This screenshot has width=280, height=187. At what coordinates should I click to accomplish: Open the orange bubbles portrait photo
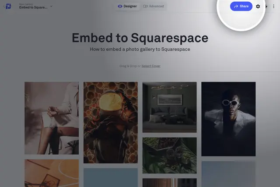(111, 123)
